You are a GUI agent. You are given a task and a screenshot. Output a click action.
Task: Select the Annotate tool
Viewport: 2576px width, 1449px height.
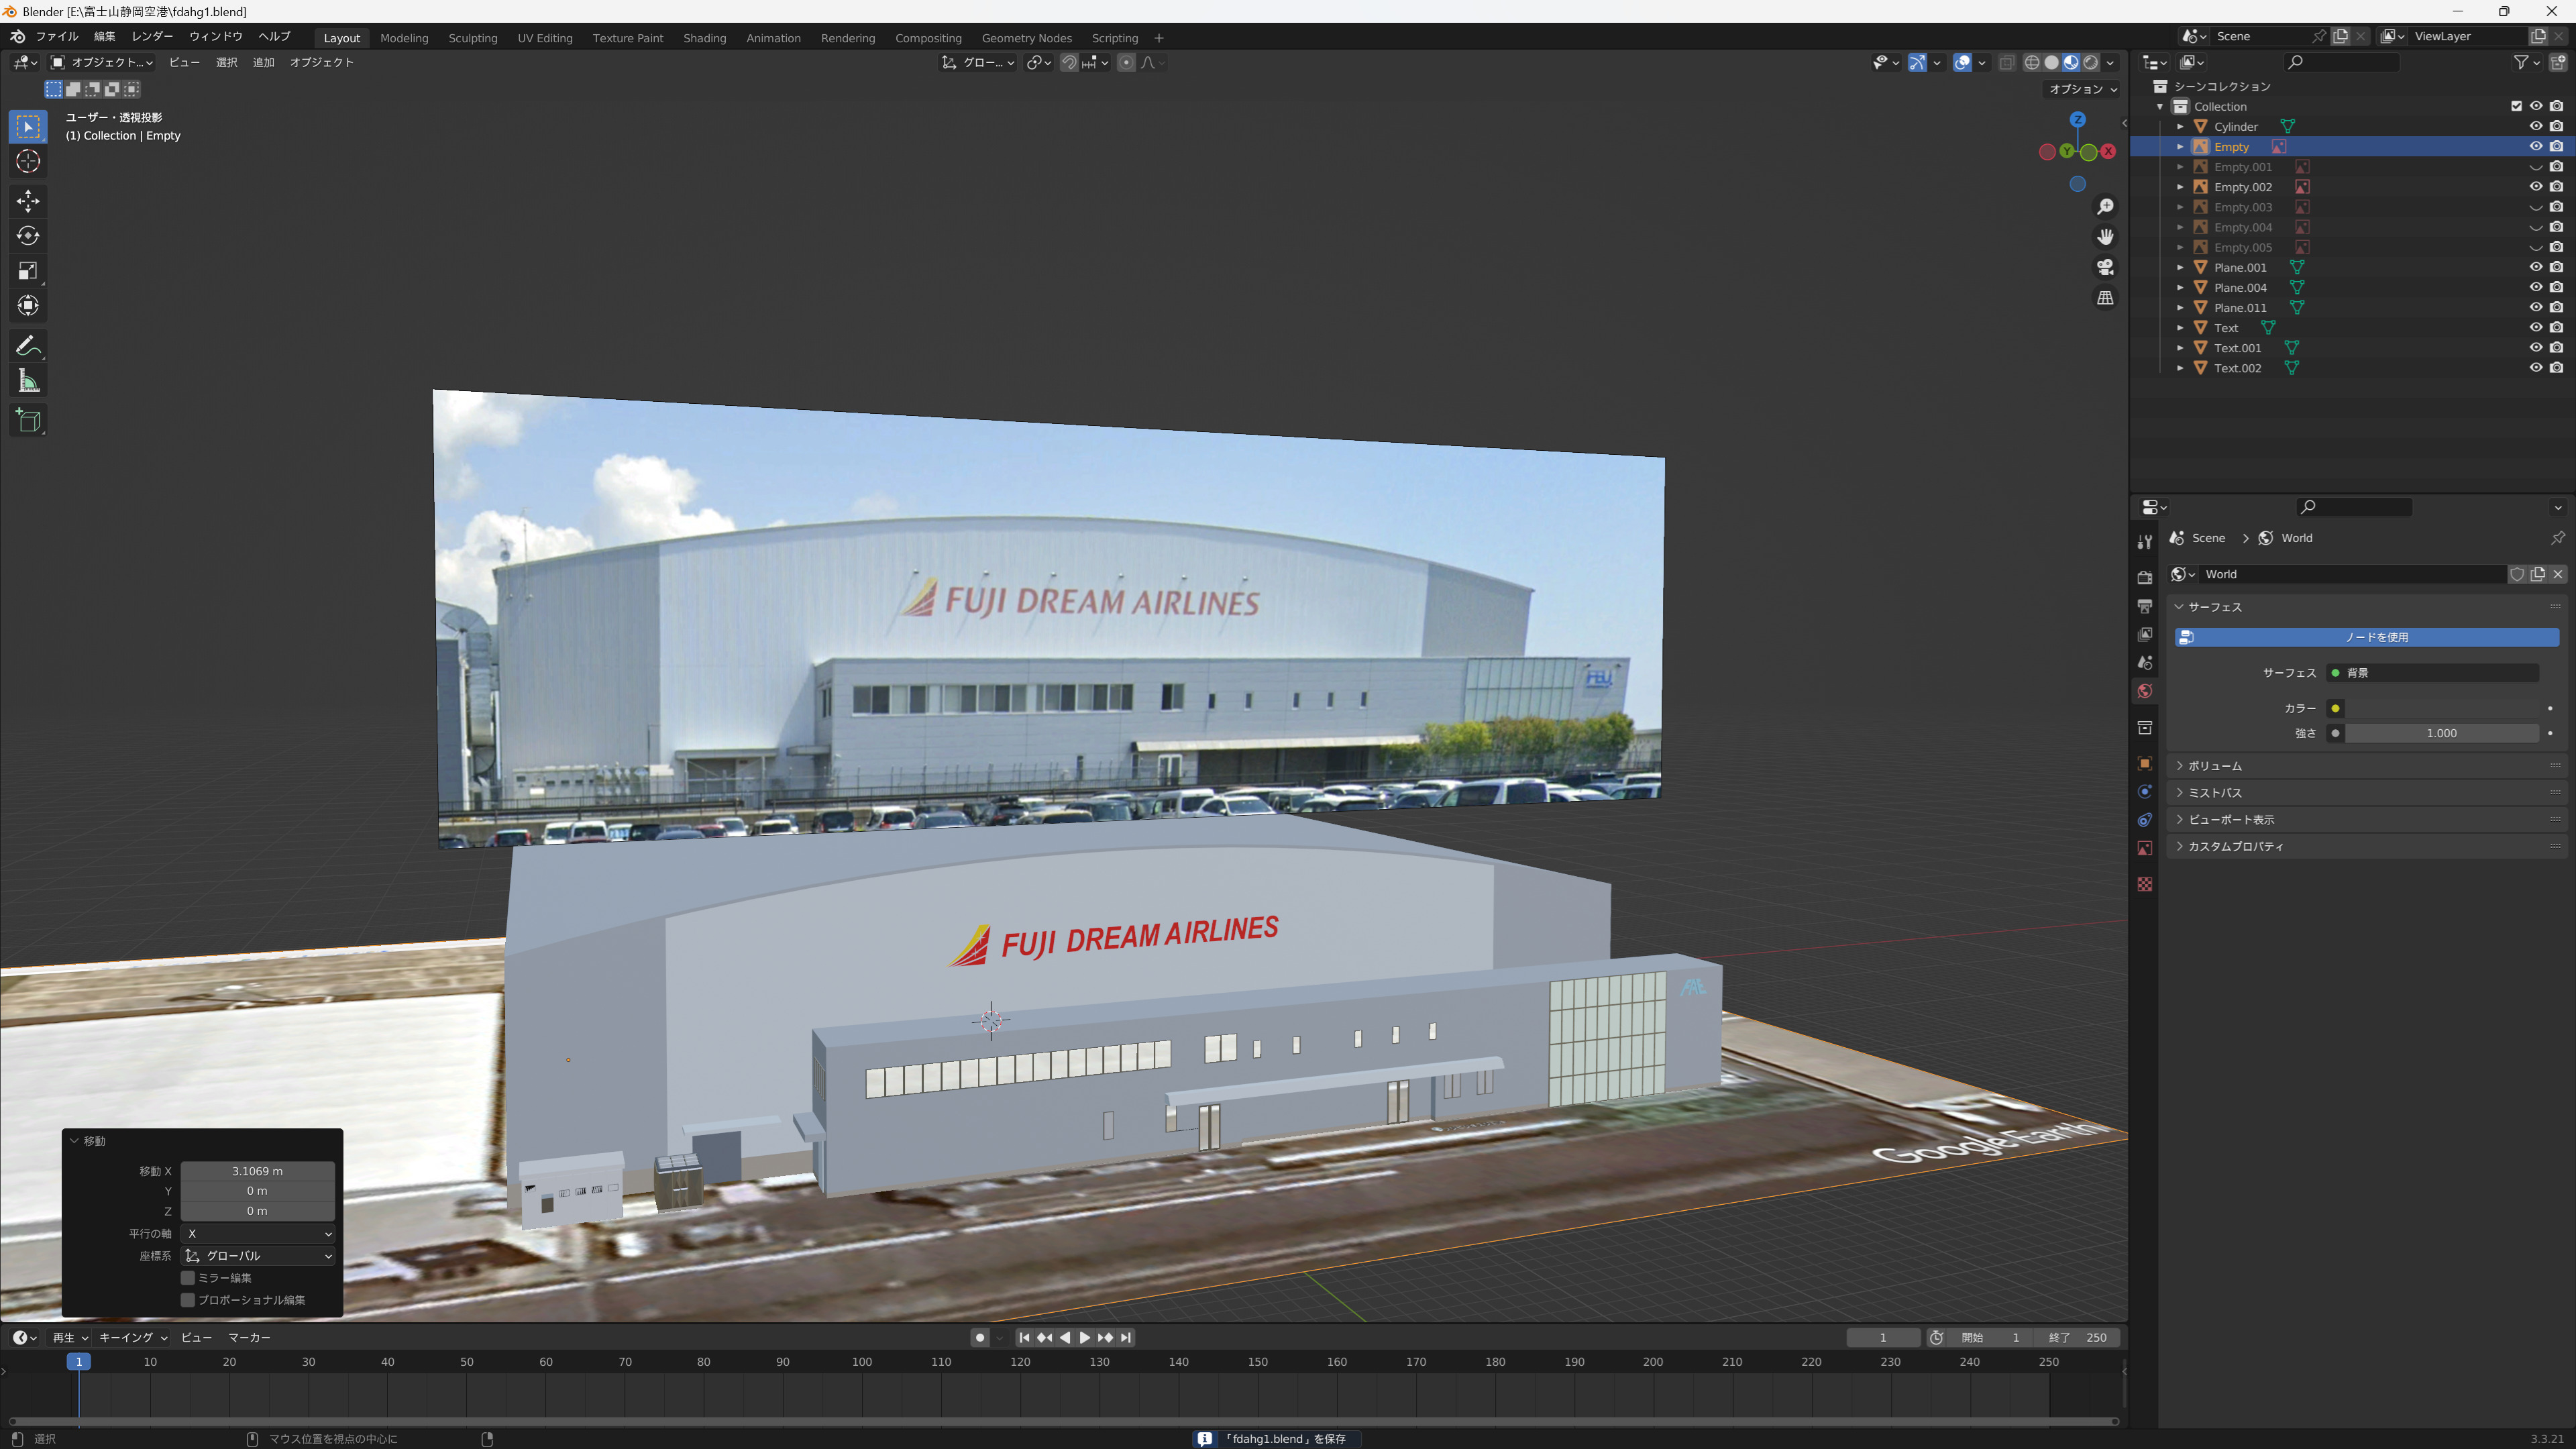[x=28, y=346]
